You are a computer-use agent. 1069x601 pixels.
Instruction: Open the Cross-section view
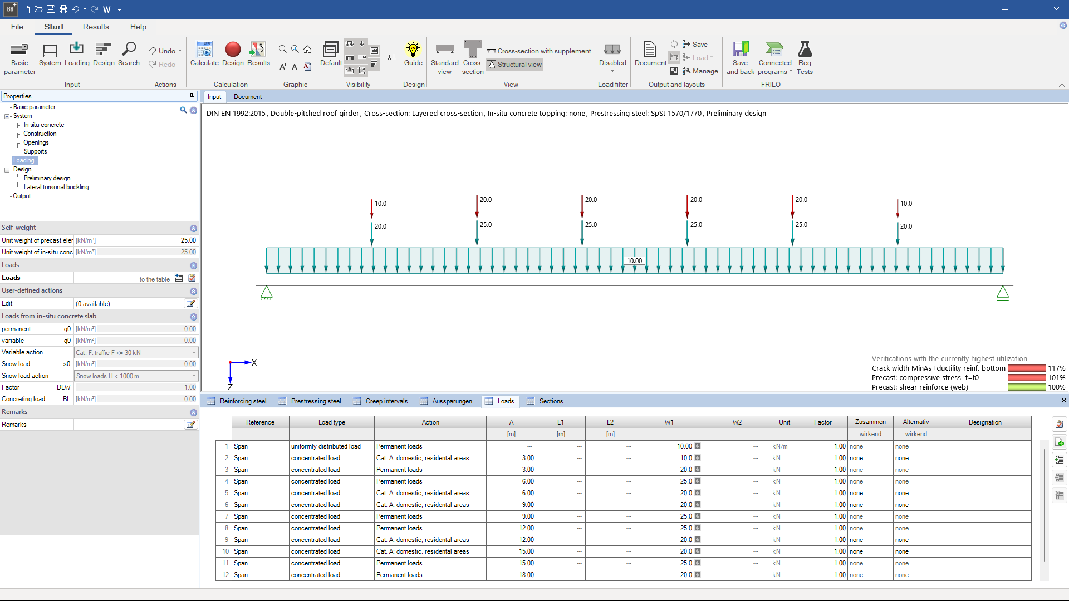click(472, 56)
